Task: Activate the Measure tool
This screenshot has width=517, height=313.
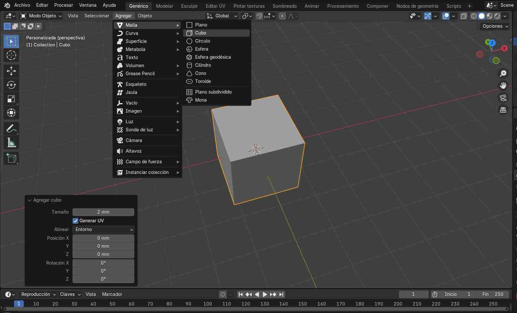Action: [x=11, y=142]
